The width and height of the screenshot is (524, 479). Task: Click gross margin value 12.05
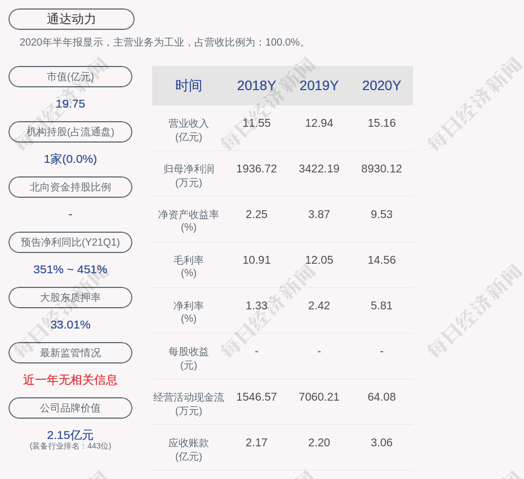pos(319,260)
